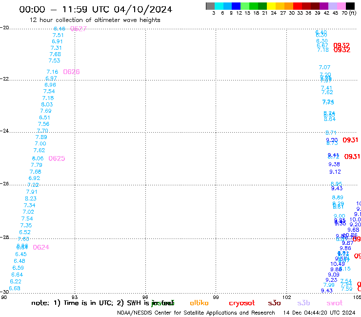Click the -26 latitude axis label

(4, 183)
